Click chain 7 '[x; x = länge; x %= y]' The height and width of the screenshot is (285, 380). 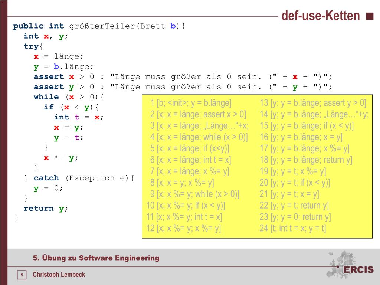pyautogui.click(x=190, y=171)
